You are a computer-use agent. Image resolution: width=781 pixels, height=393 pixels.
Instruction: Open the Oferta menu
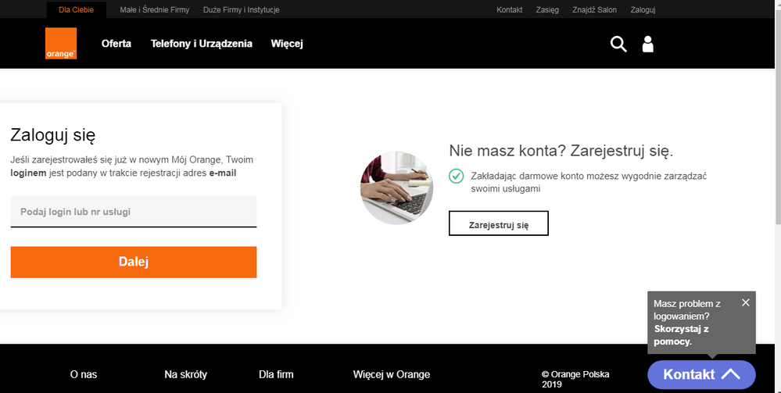116,43
